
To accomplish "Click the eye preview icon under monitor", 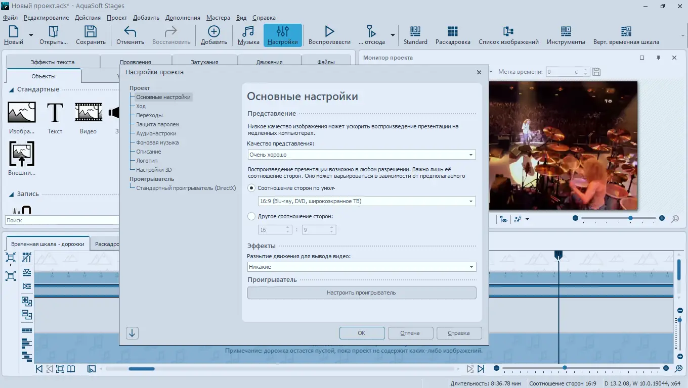I will [503, 219].
